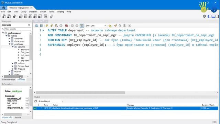Toggle invisible characters display
The width and height of the screenshot is (220, 124).
point(124,25)
